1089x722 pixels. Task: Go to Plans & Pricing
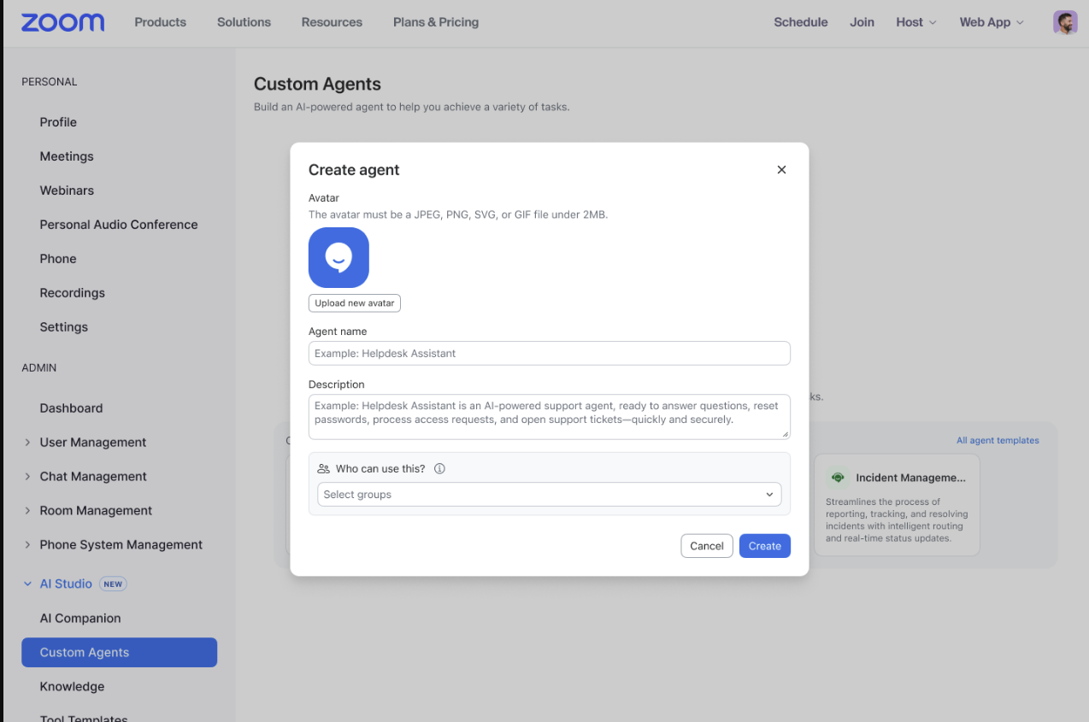435,22
